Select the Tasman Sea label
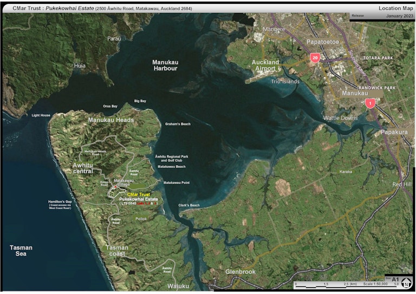 (x=21, y=251)
